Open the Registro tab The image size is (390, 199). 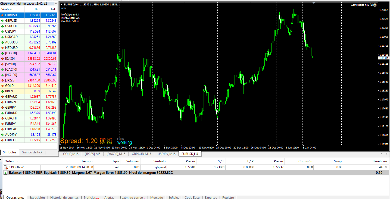pos(228,197)
